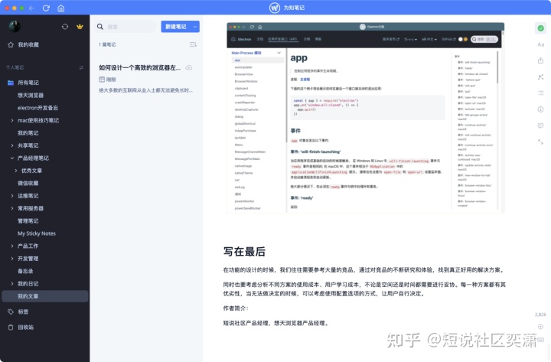Expand the 优秀文章 subfolder

point(16,171)
